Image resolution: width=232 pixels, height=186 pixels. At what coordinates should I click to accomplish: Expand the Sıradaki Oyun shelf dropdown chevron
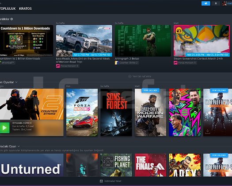pyautogui.click(x=19, y=147)
